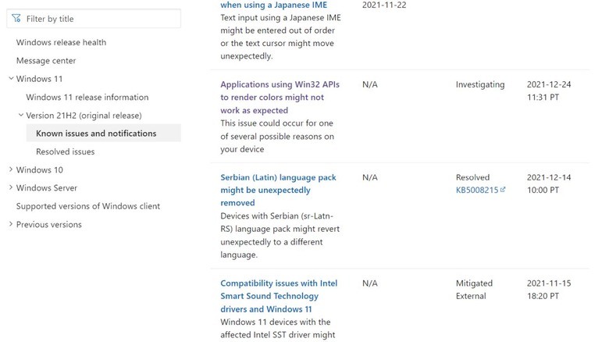This screenshot has width=609, height=342.
Task: Open Message center in sidebar
Action: (46, 61)
